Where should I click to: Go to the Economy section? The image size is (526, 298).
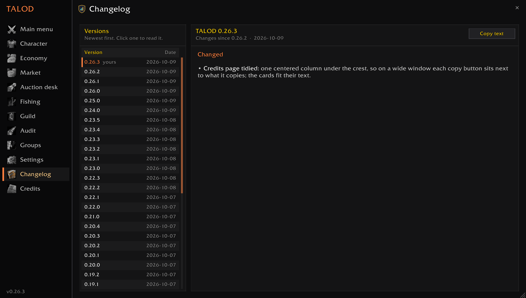tap(36, 58)
